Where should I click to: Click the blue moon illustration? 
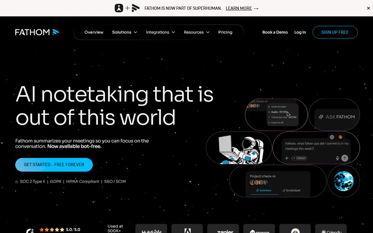(x=343, y=181)
